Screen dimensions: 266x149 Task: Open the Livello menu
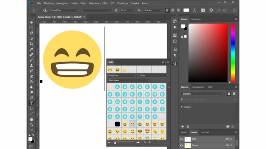pyautogui.click(x=74, y=3)
